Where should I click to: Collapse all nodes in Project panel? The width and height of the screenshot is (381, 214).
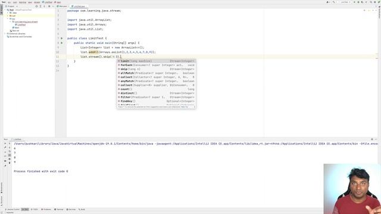[x=44, y=7]
